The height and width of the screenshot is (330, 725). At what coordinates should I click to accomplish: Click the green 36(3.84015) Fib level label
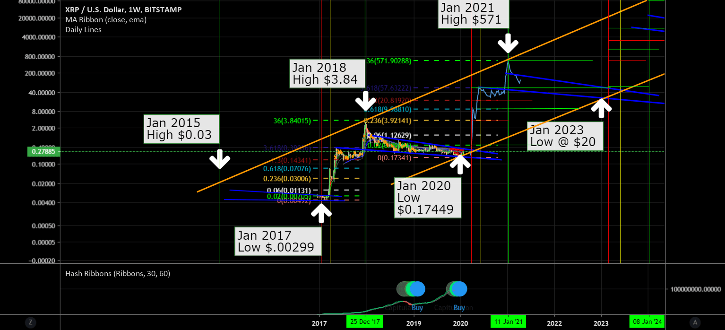(292, 121)
